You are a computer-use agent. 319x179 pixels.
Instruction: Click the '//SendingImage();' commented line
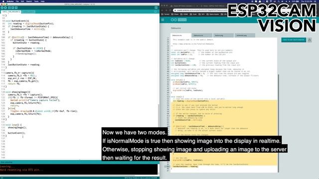[26, 54]
